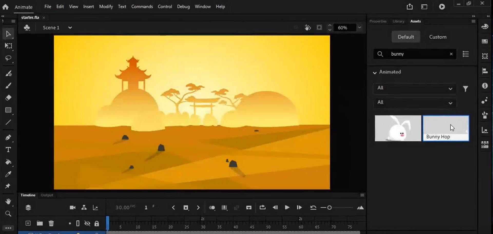The height and width of the screenshot is (234, 493).
Task: Open the stage zoom 60% dropdown
Action: [360, 28]
